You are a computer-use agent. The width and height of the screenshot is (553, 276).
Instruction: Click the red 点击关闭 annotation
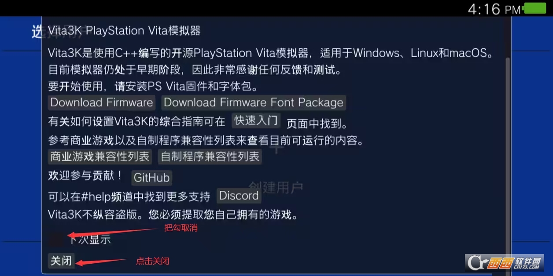point(152,261)
